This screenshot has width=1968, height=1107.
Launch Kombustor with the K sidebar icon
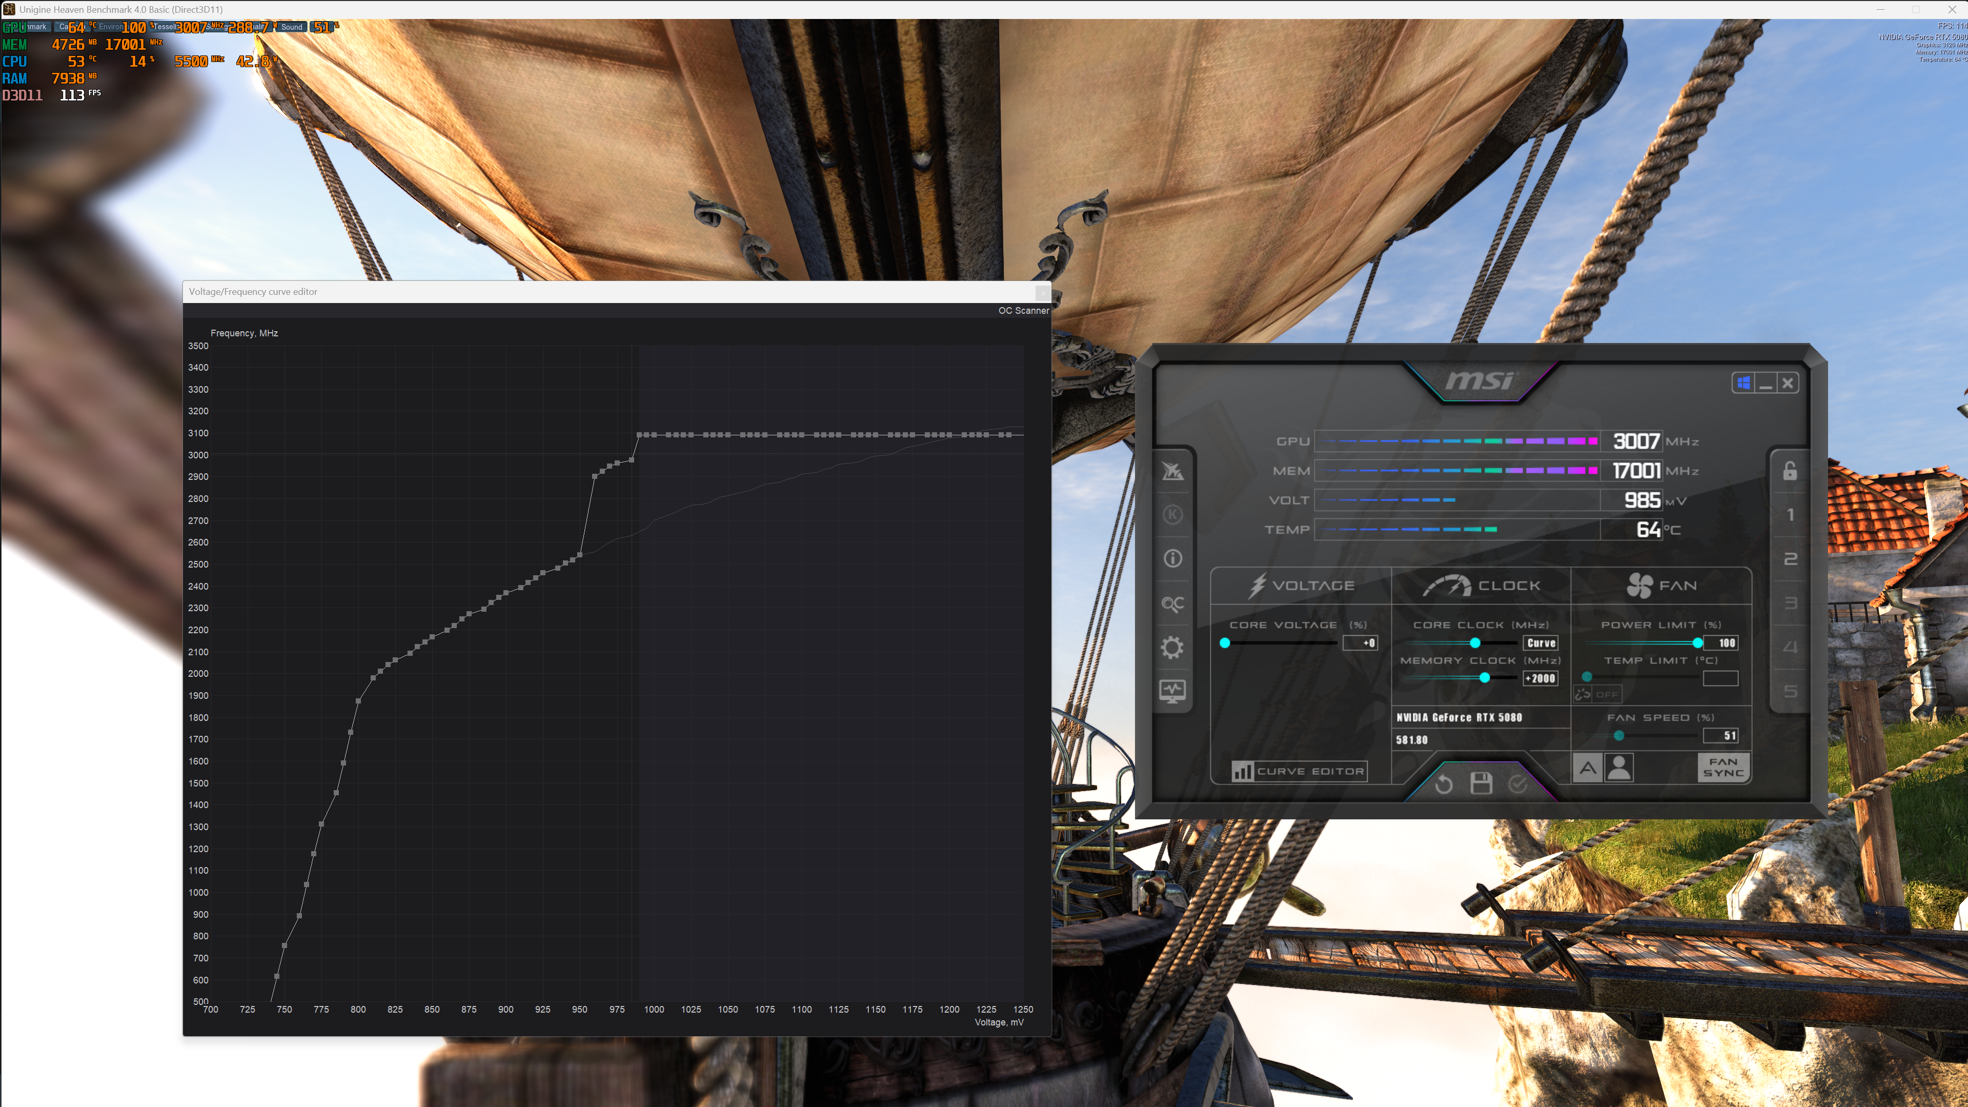[x=1173, y=514]
